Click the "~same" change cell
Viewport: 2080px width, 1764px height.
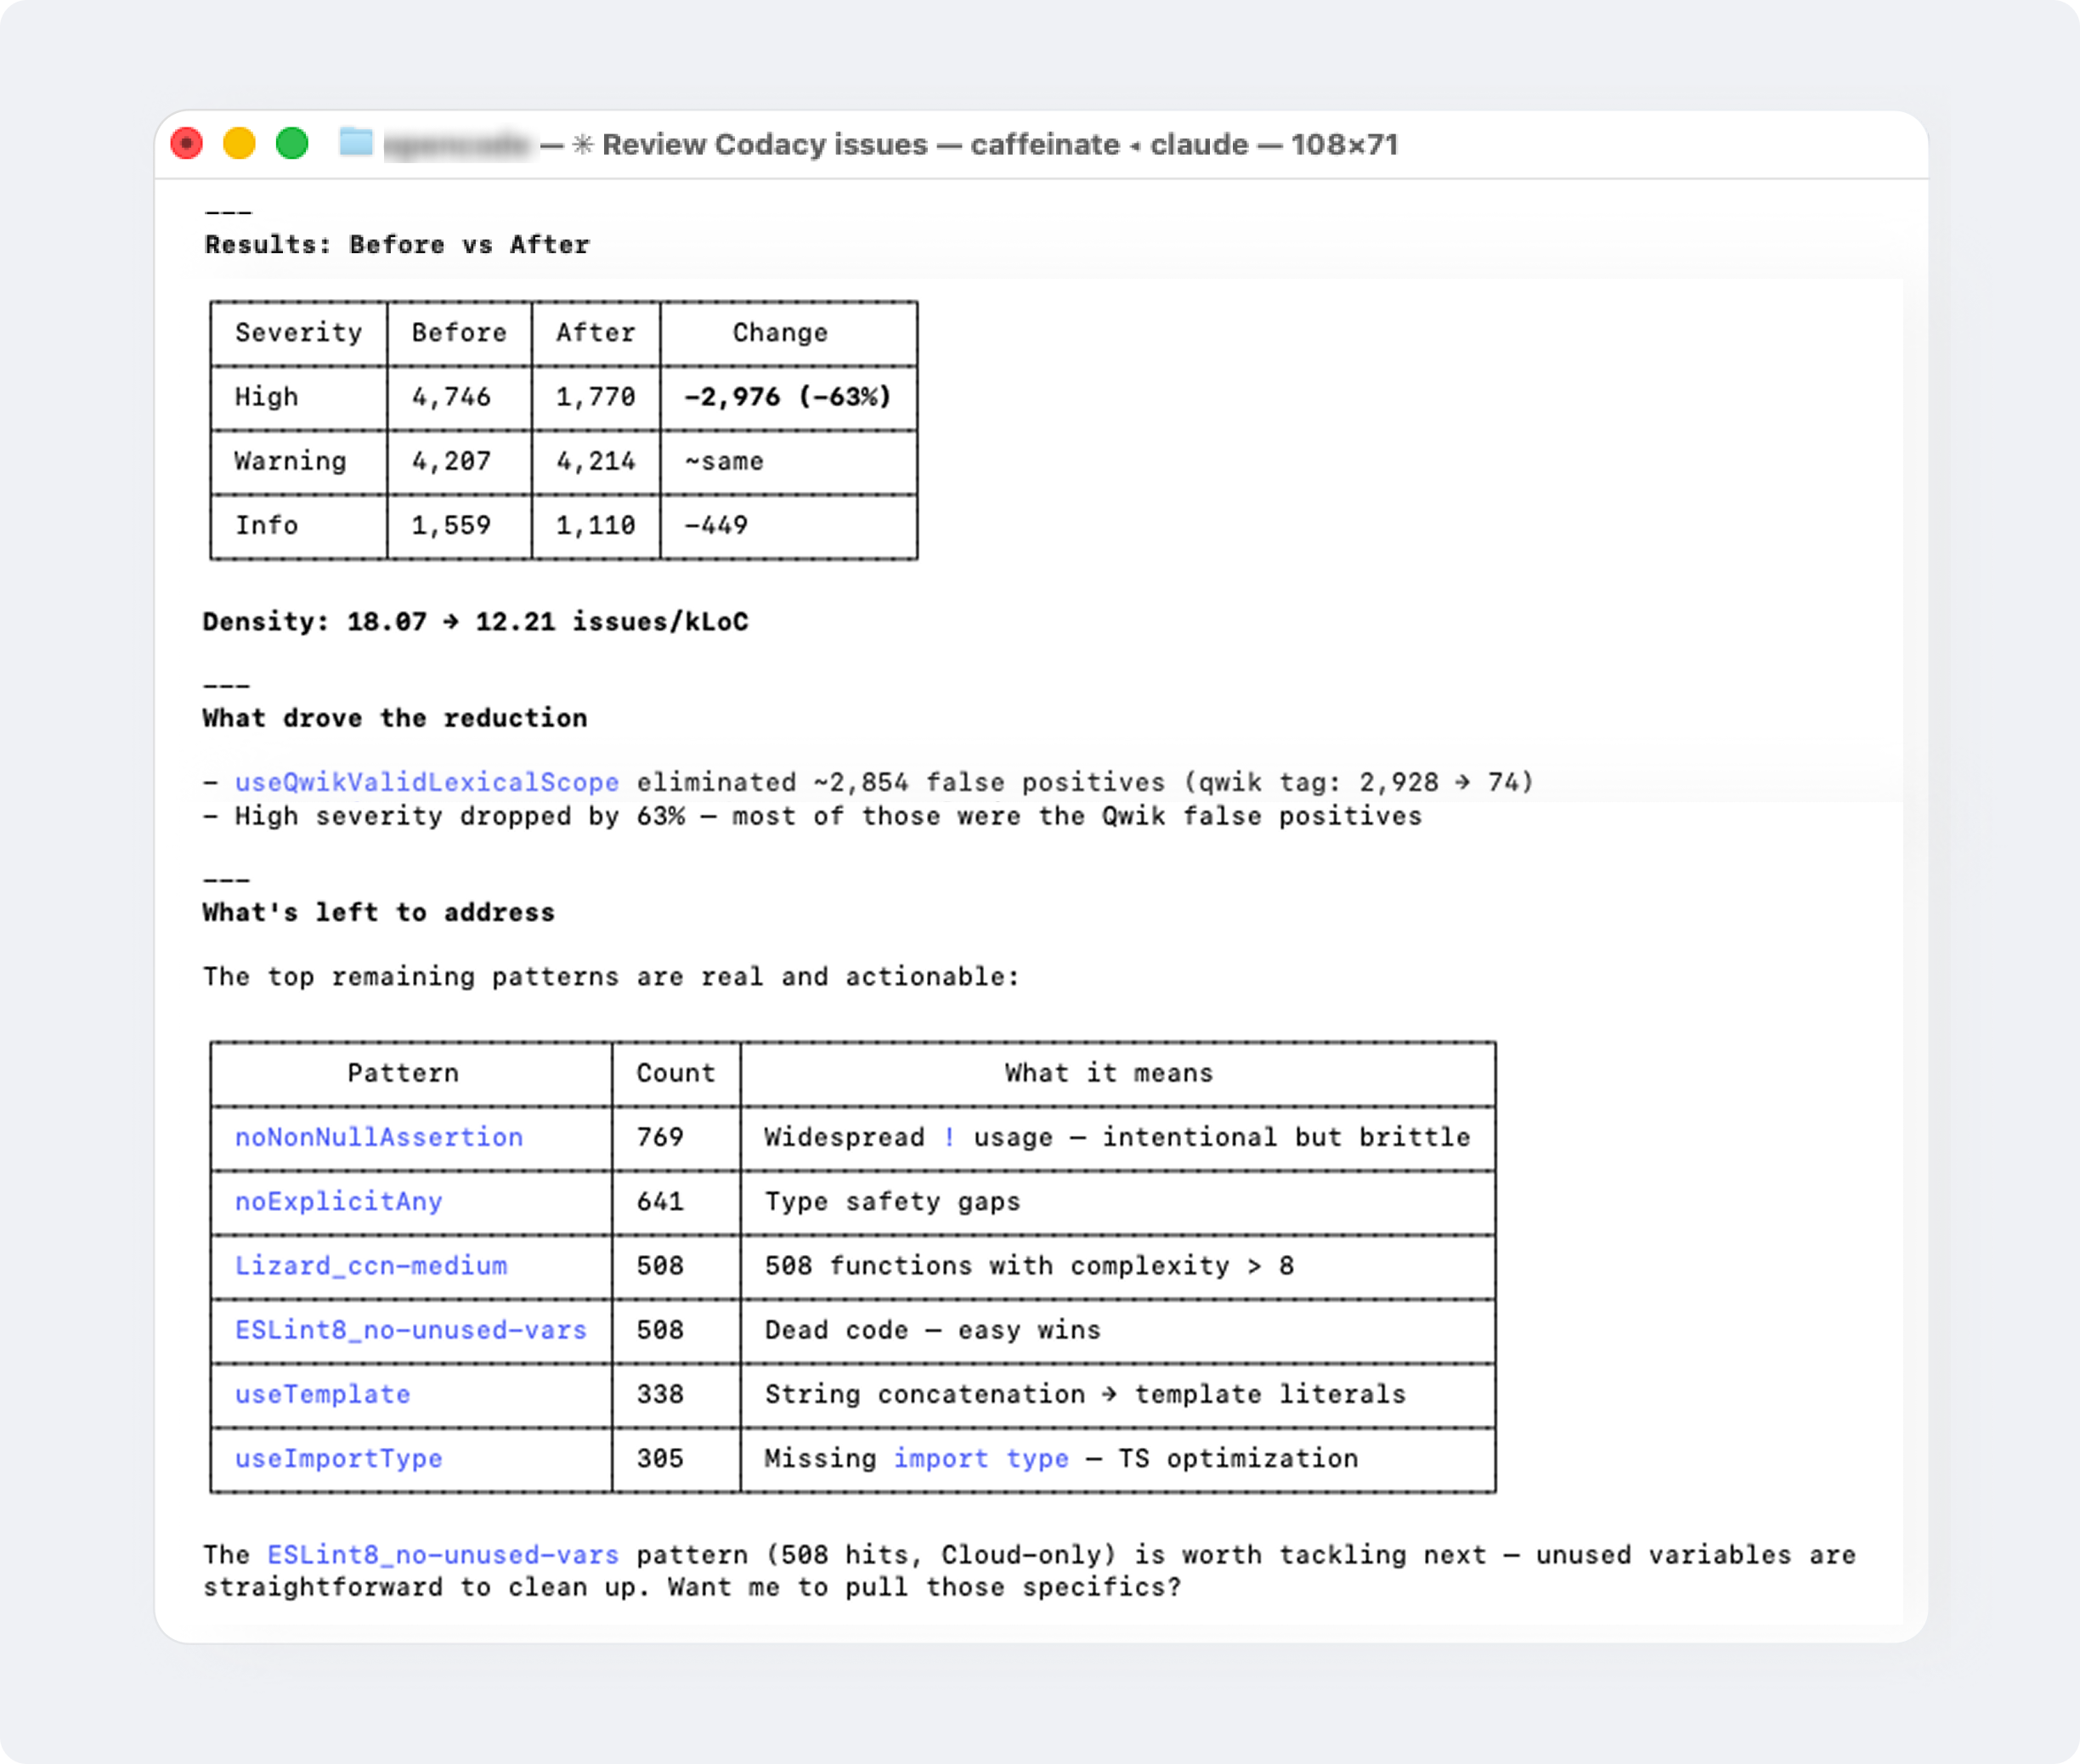coord(724,461)
